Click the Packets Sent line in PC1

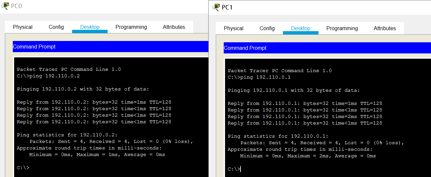coord(322,143)
